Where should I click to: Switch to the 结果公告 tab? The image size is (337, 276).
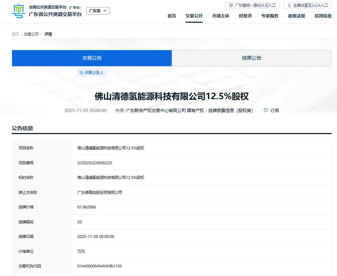[251, 58]
